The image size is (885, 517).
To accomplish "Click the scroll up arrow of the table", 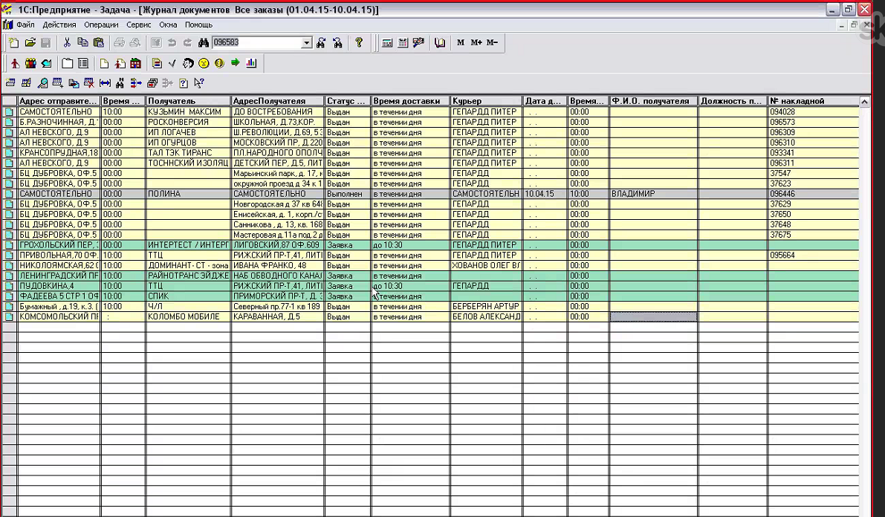I will [864, 102].
